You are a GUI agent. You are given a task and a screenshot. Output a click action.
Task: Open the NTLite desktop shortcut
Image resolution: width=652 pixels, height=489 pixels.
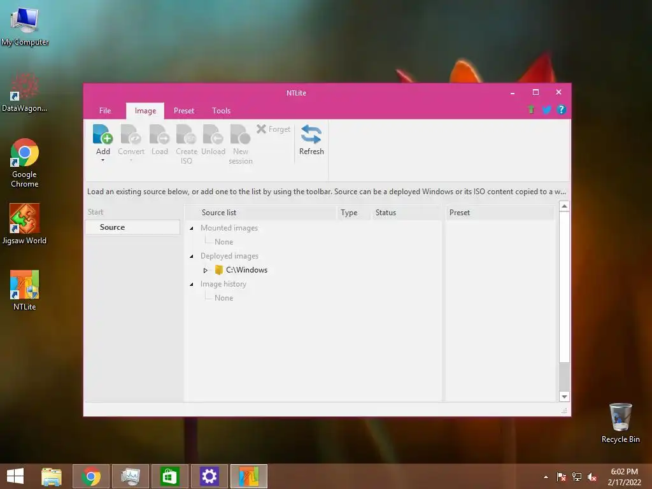point(25,290)
